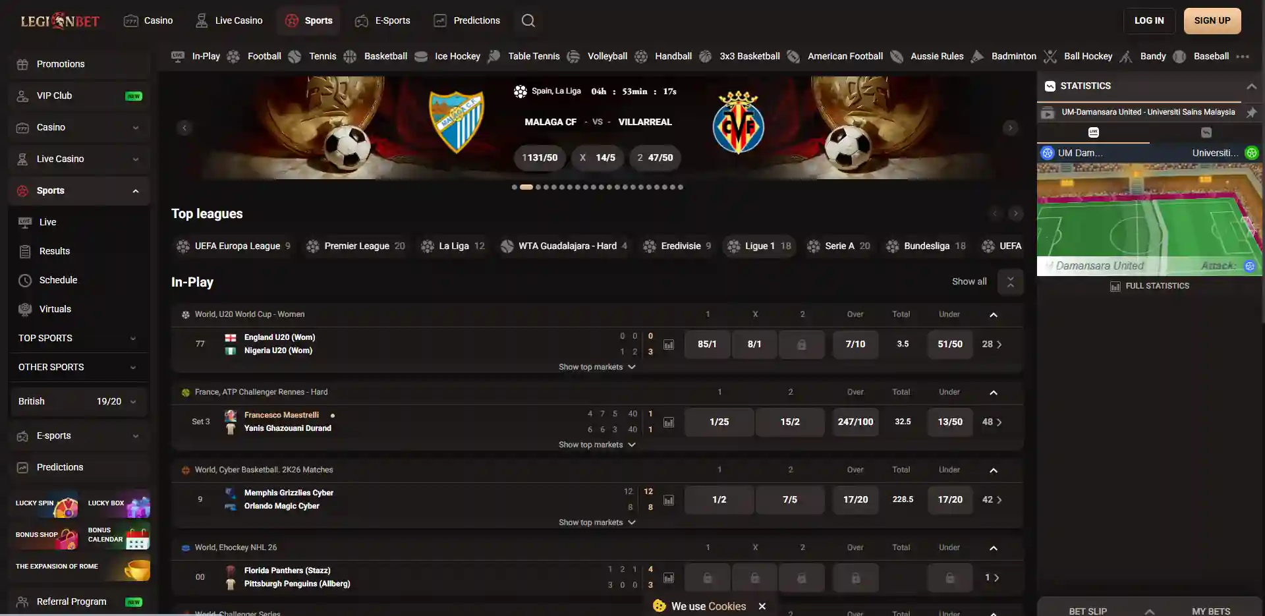The width and height of the screenshot is (1265, 616).
Task: Show top markets for England U20
Action: pos(597,367)
